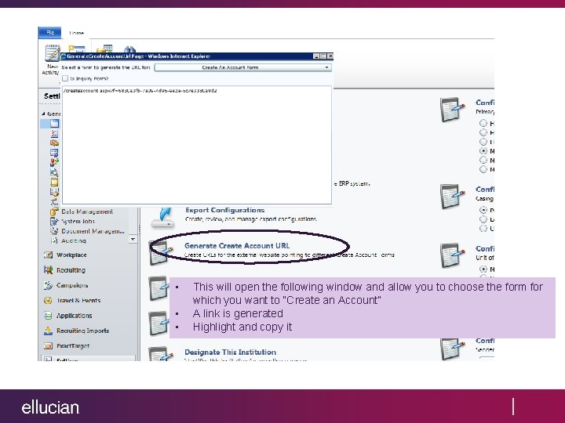
Task: Click the binoculars Advanced Find ribbon icon
Action: pos(129,49)
